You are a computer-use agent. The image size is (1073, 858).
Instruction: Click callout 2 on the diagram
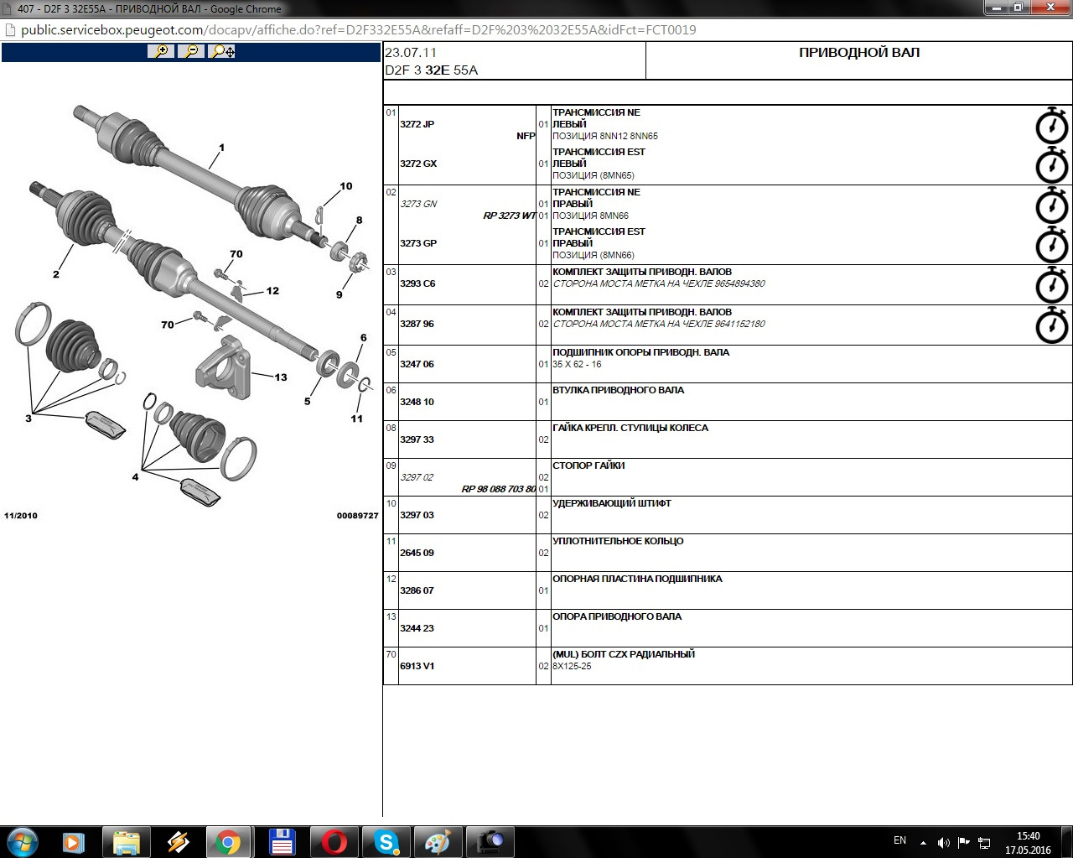(x=56, y=274)
